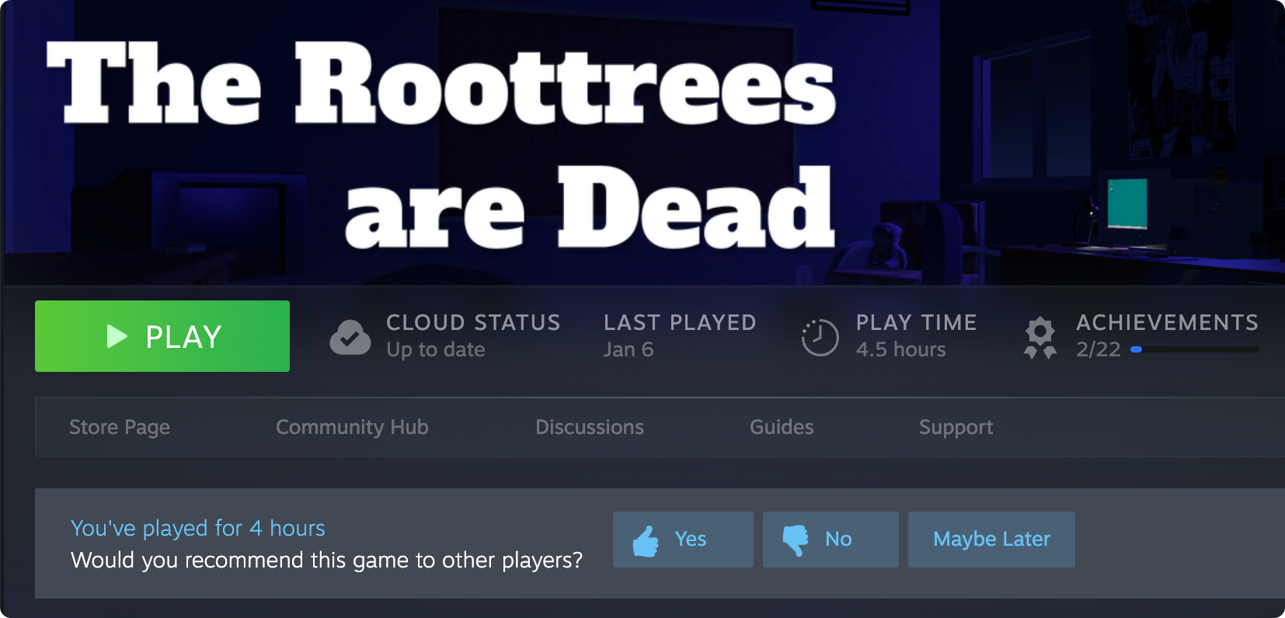The image size is (1285, 618).
Task: Click the CLOUD STATUS label
Action: tap(473, 322)
